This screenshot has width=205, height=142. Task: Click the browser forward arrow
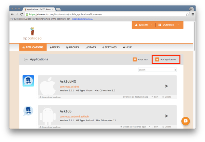point(17,14)
